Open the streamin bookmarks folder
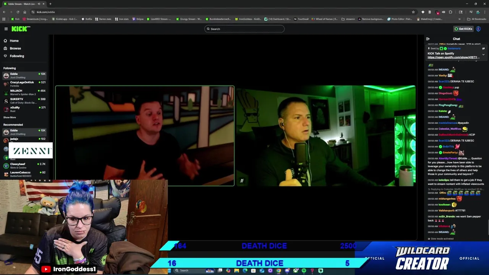 click(x=348, y=19)
